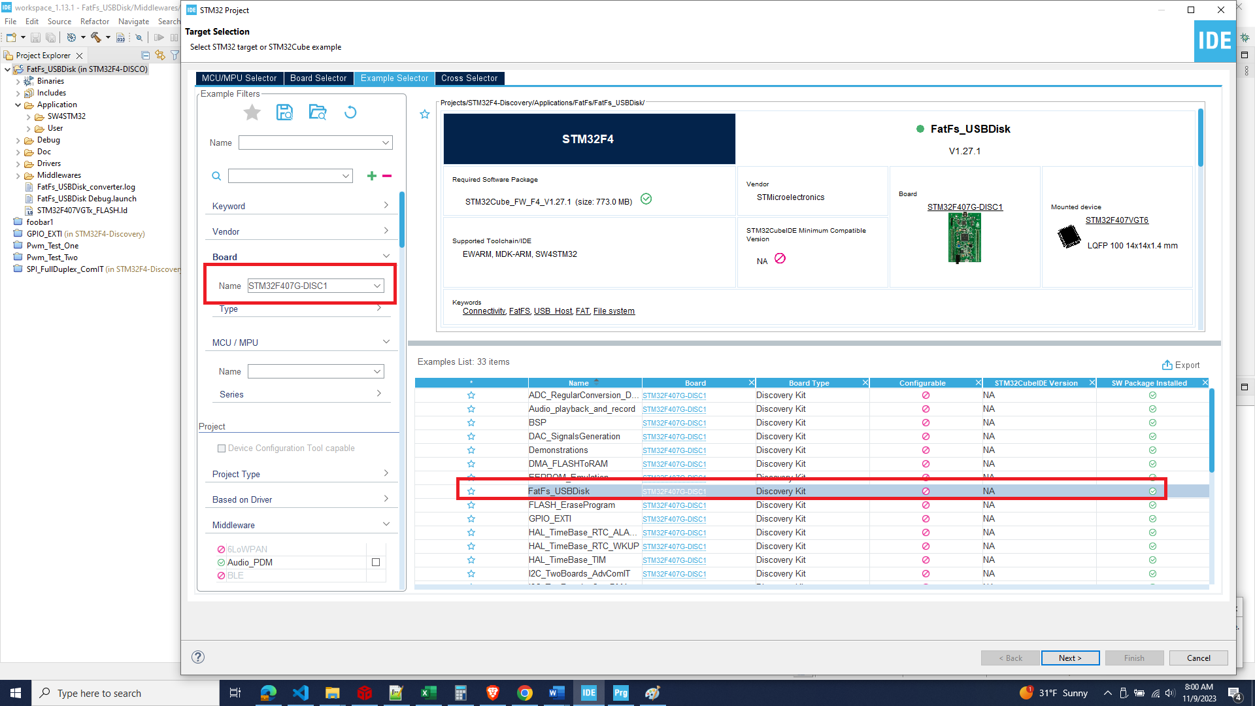
Task: Click the green plus add filter icon
Action: click(371, 176)
